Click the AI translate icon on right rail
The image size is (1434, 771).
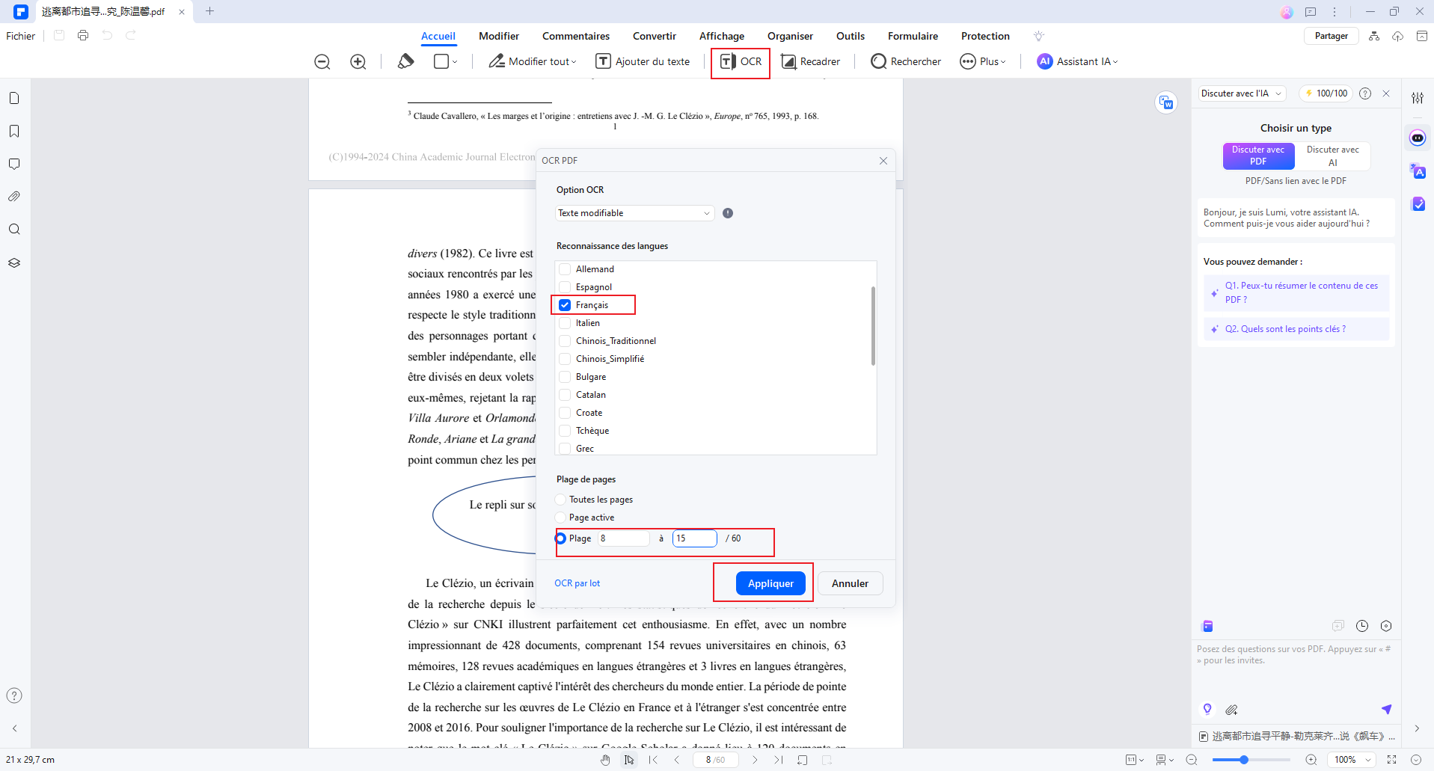pyautogui.click(x=1418, y=171)
